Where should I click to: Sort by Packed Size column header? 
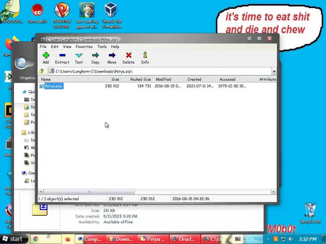click(137, 79)
